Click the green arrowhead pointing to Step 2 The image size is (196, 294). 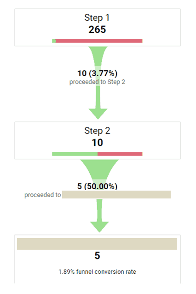pos(98,114)
